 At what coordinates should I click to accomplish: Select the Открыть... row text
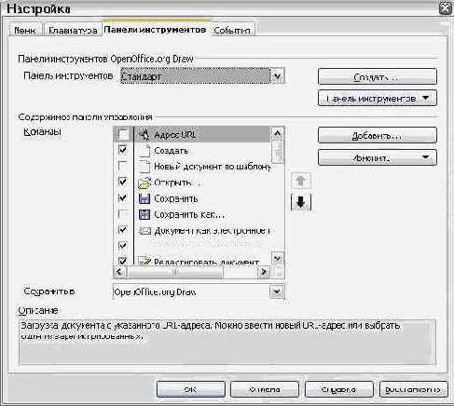[x=177, y=183]
